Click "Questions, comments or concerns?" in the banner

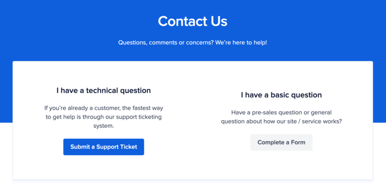[x=166, y=42]
